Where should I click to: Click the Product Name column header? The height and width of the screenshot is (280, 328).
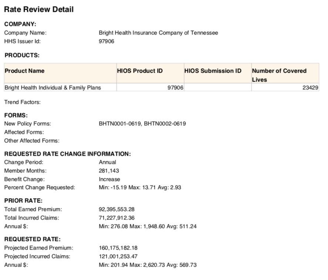click(24, 71)
